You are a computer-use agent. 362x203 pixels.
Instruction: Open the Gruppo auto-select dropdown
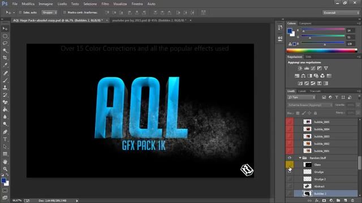49,12
